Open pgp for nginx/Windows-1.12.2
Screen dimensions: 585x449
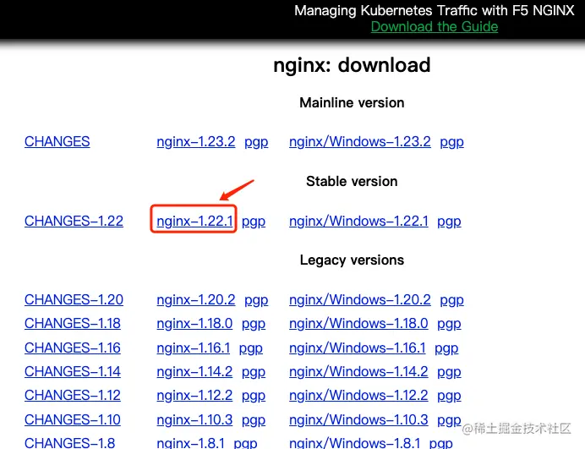449,397
